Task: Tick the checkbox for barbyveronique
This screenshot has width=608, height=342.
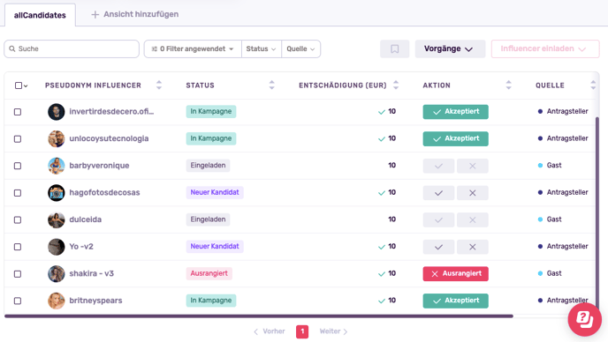Action: coord(18,166)
